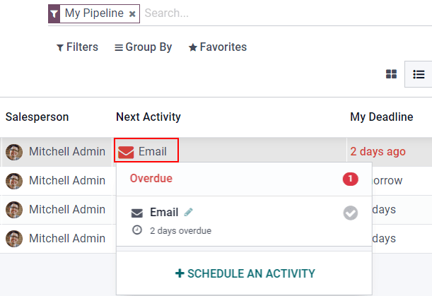This screenshot has width=432, height=296.
Task: Click the envelope icon in activity popup
Action: (x=138, y=213)
